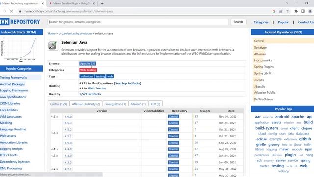Click the site lock icon in address bar
Viewport: 314px width, 177px height.
20,11
